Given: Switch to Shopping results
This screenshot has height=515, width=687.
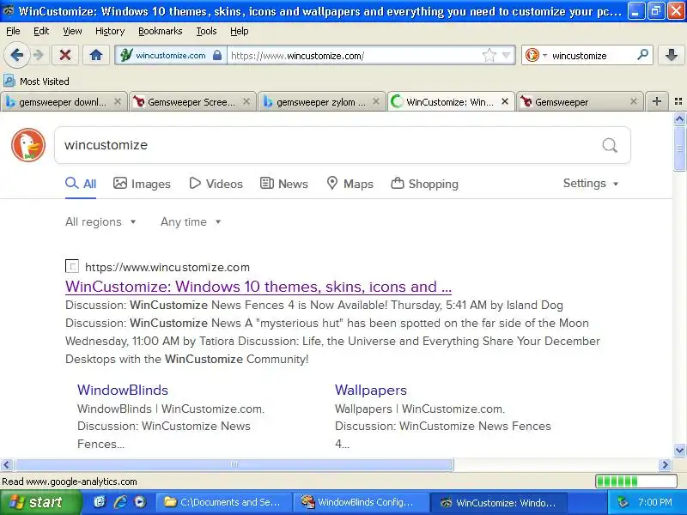Looking at the screenshot, I should point(424,184).
